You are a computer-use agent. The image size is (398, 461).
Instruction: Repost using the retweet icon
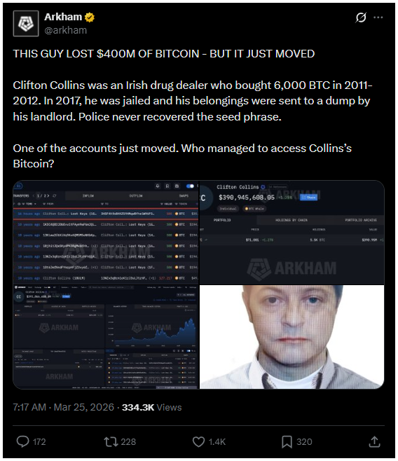111,441
